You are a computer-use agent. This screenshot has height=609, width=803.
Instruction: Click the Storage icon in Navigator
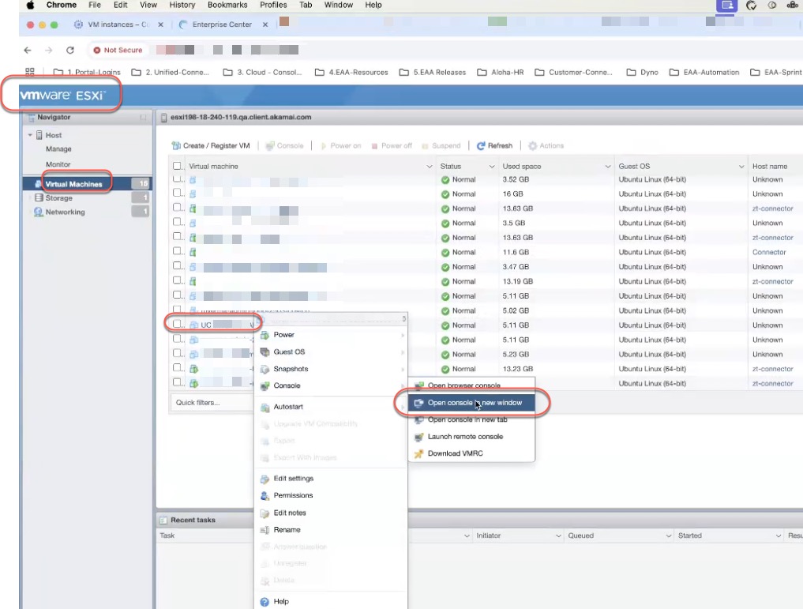pos(39,198)
